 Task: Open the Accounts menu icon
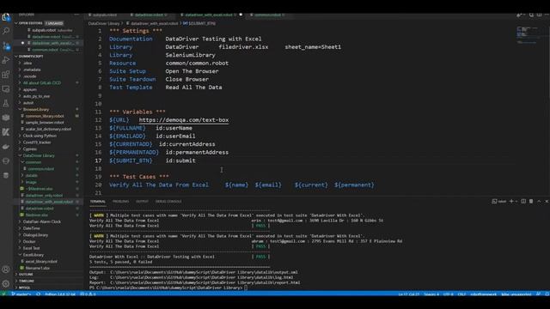(6, 270)
